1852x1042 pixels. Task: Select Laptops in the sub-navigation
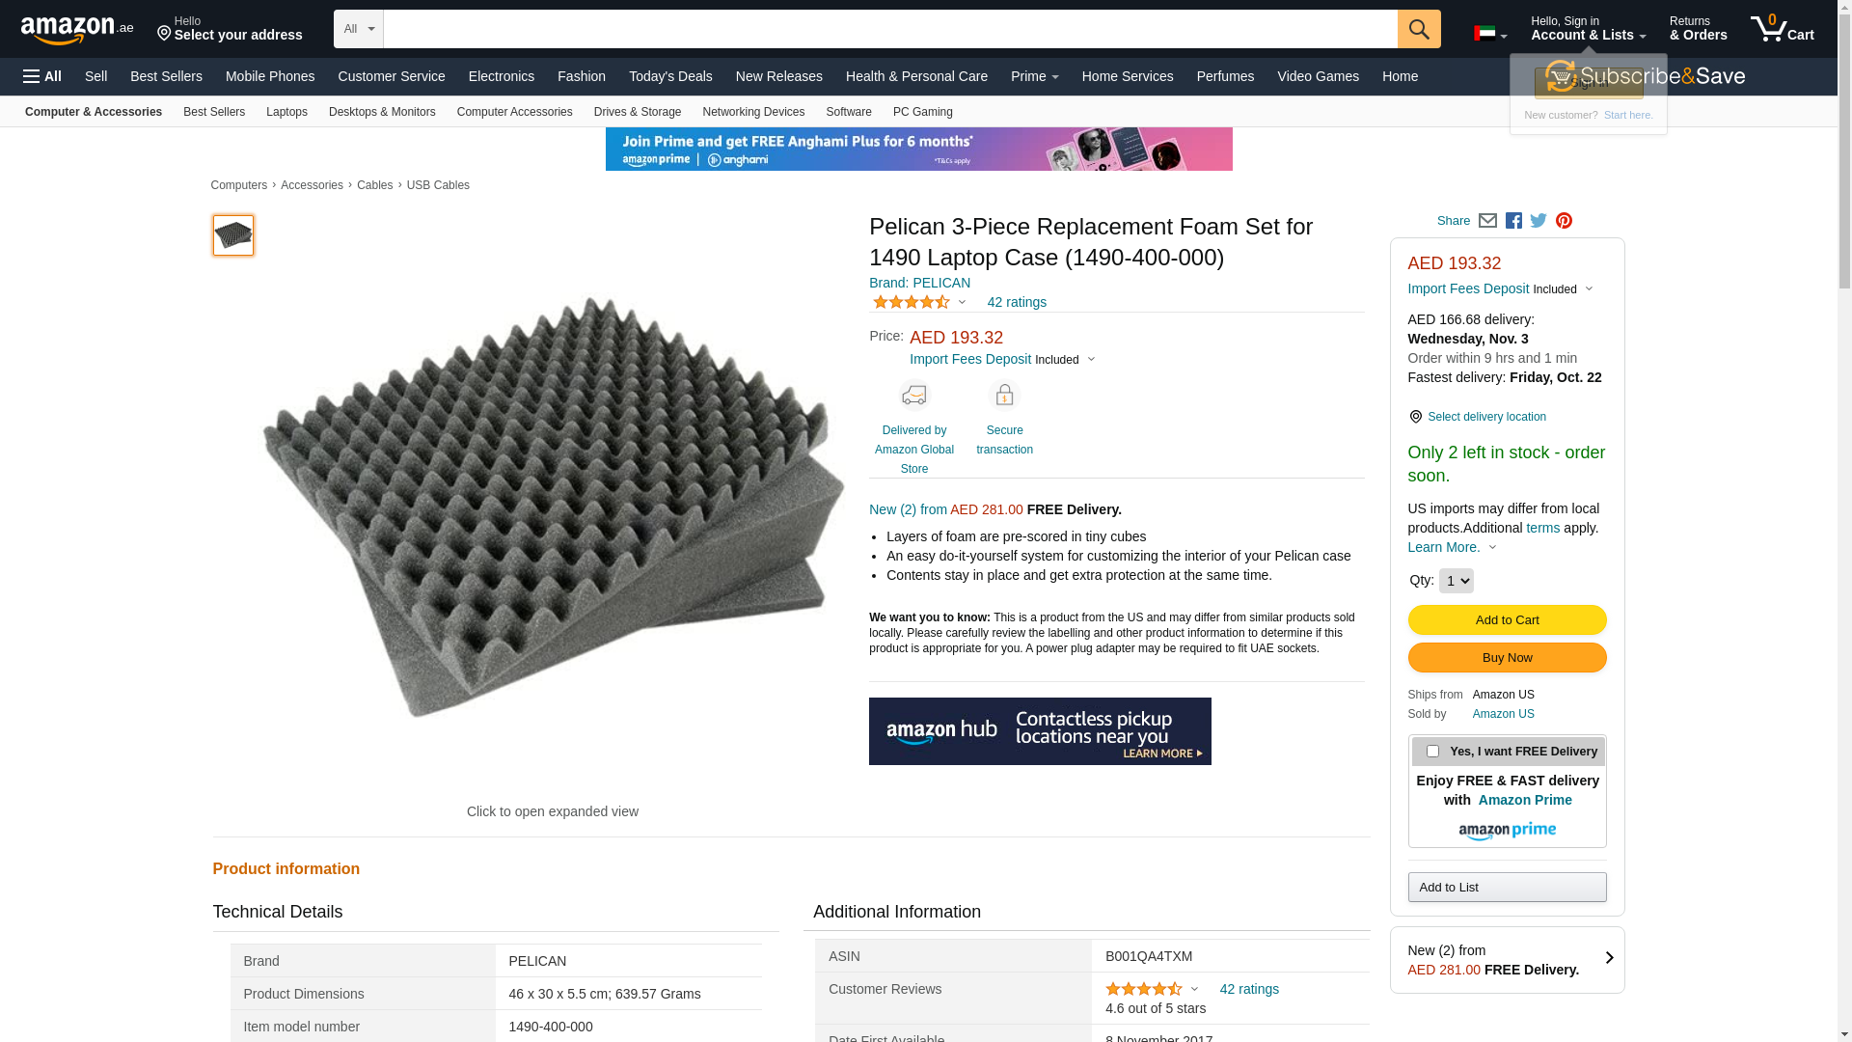(286, 112)
